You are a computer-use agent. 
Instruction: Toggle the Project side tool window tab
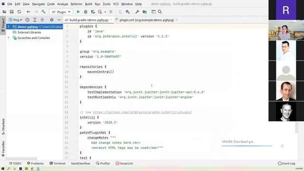pos(3,25)
